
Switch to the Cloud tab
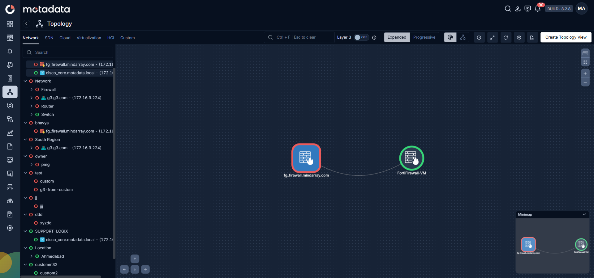[x=65, y=38]
